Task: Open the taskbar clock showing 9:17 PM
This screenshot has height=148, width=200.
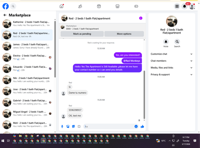Action: coord(186,141)
